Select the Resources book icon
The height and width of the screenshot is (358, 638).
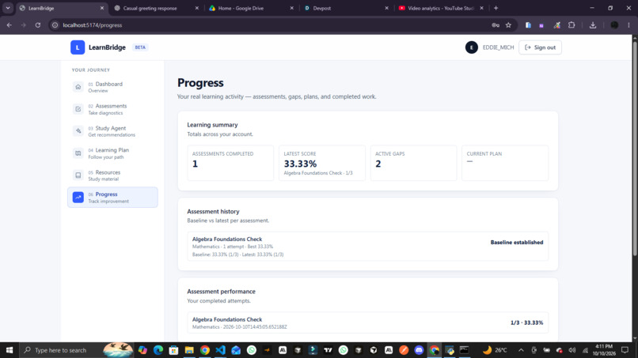[78, 175]
